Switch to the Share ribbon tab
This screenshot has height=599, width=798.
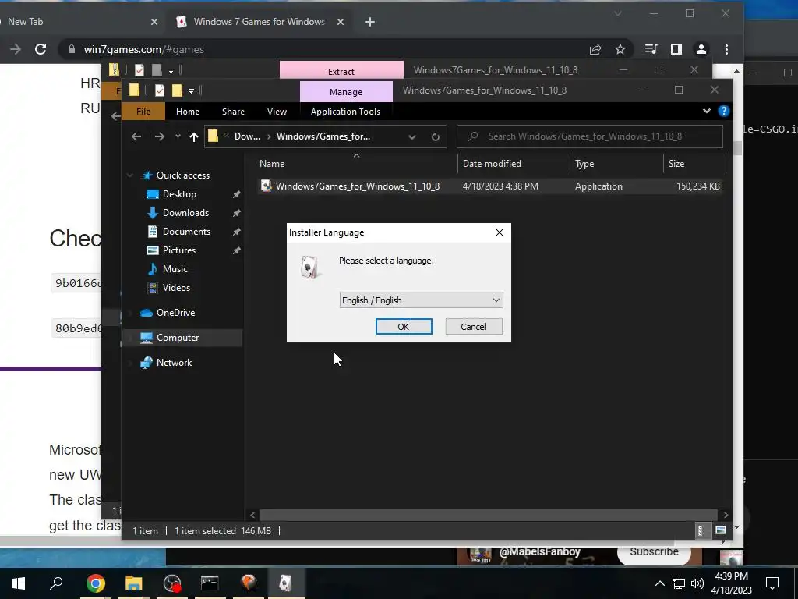tap(233, 112)
